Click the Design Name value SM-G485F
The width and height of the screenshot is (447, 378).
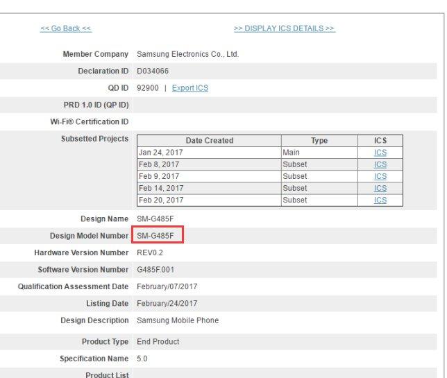[155, 218]
